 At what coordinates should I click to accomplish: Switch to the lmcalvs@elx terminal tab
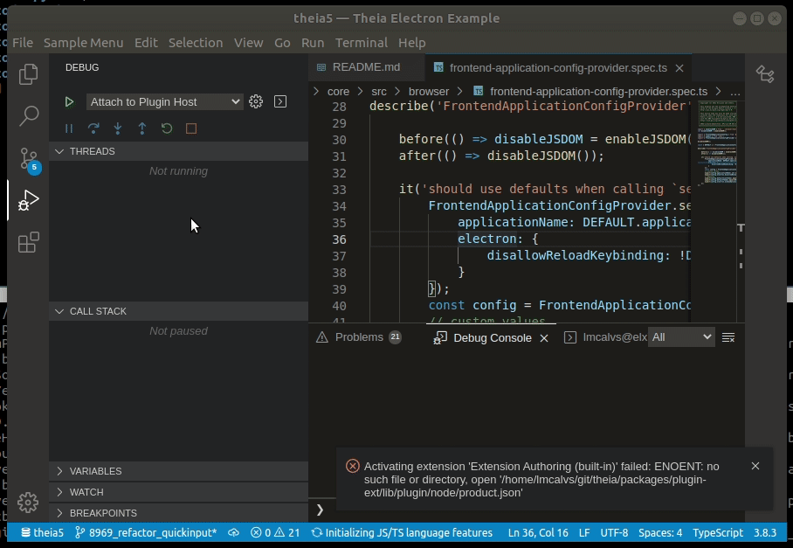click(605, 337)
